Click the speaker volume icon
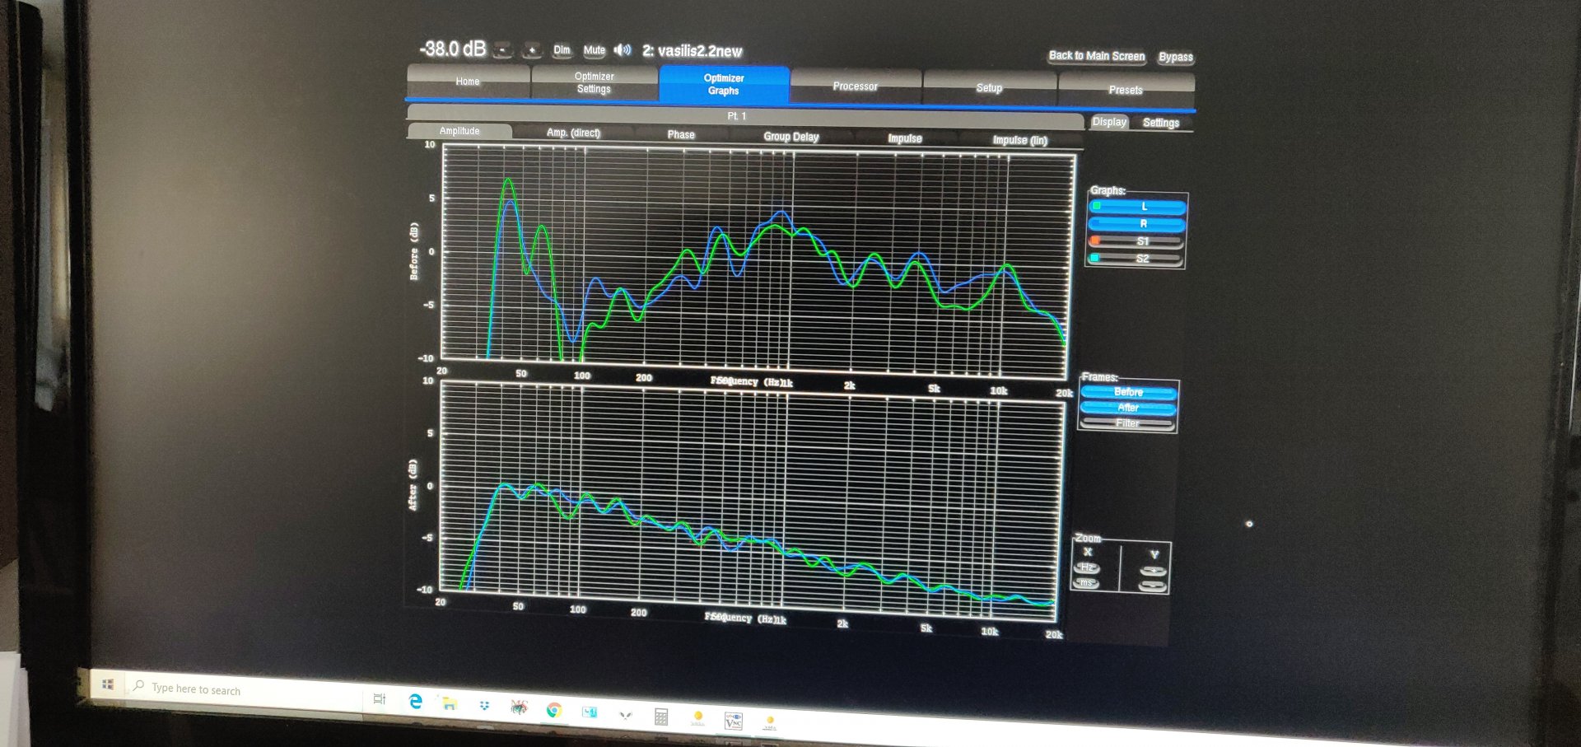 pos(623,50)
